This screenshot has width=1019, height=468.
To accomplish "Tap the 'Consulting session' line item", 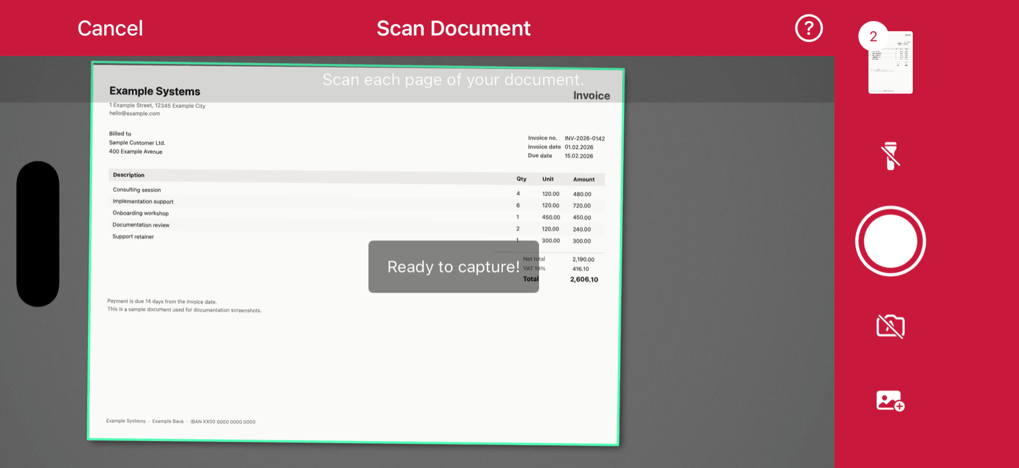I will pos(137,190).
